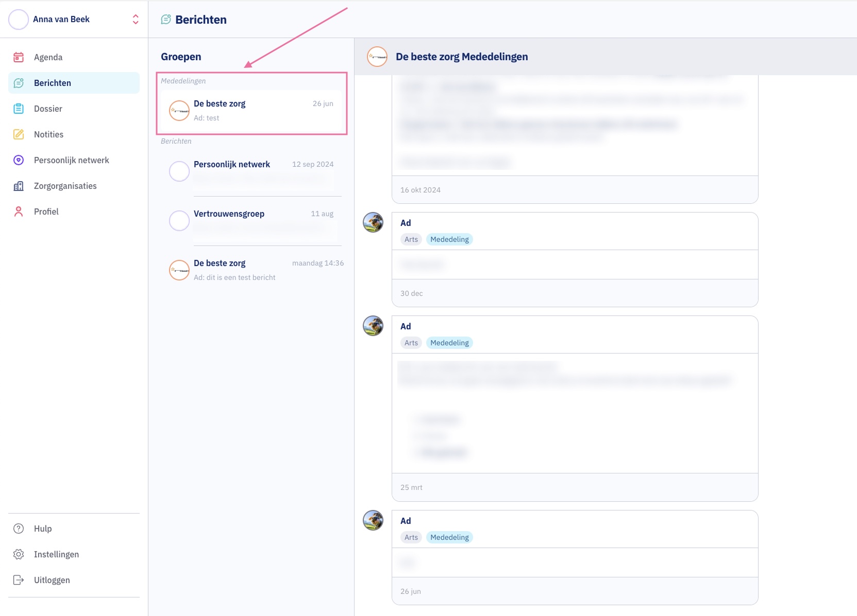Click the Arts tag on 30 dec message
This screenshot has width=857, height=616.
click(411, 239)
